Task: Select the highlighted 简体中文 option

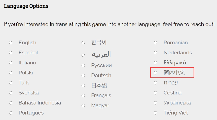Action: (x=156, y=73)
